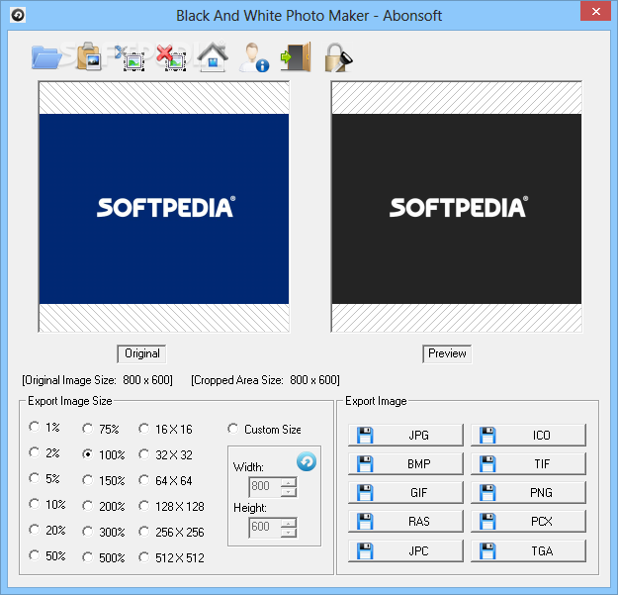Paste image from clipboard icon
This screenshot has height=595, width=618.
coord(89,56)
